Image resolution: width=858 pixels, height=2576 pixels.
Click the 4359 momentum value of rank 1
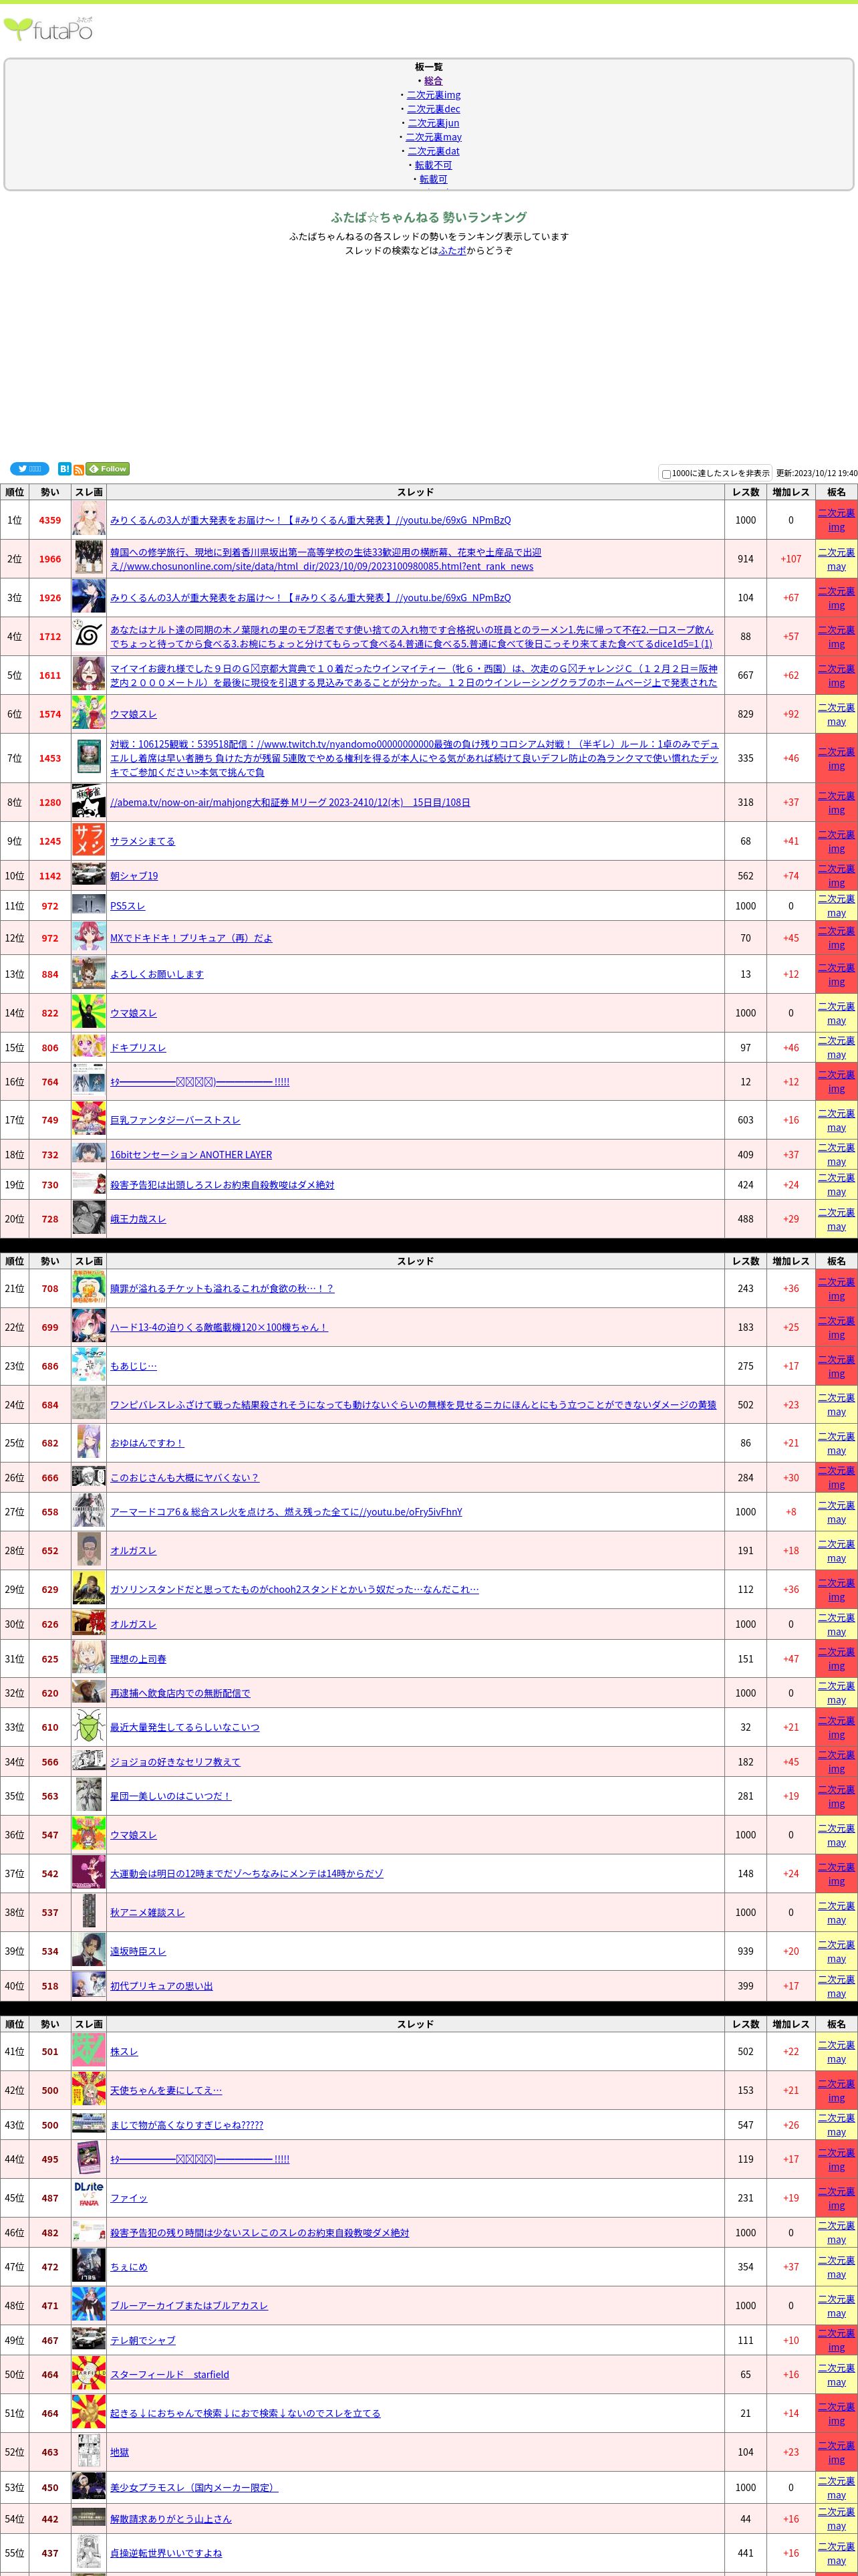pyautogui.click(x=50, y=520)
